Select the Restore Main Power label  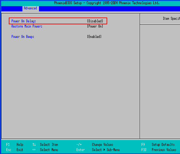(27, 26)
